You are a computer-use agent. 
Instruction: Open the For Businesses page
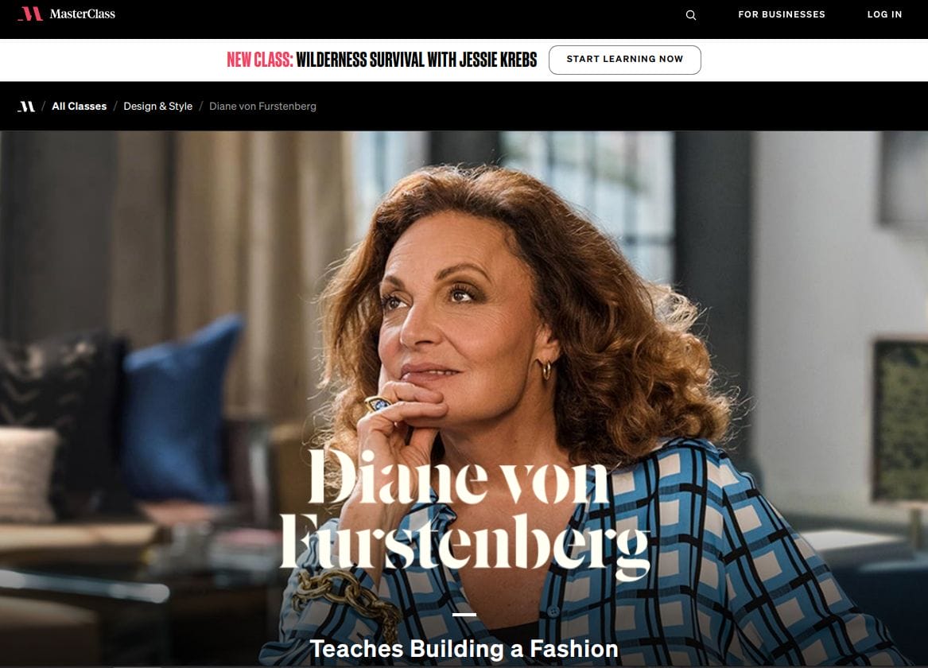pos(781,14)
